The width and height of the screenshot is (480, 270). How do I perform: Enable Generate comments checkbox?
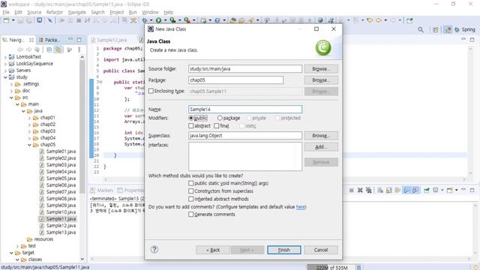[x=191, y=214]
